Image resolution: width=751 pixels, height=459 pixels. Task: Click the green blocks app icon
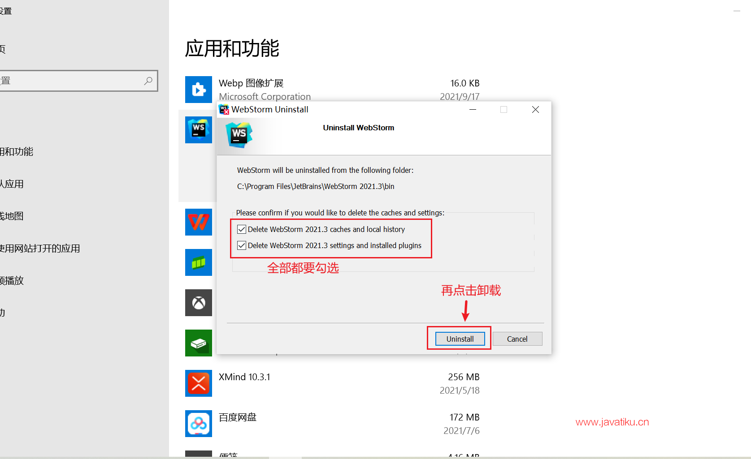pos(199,262)
